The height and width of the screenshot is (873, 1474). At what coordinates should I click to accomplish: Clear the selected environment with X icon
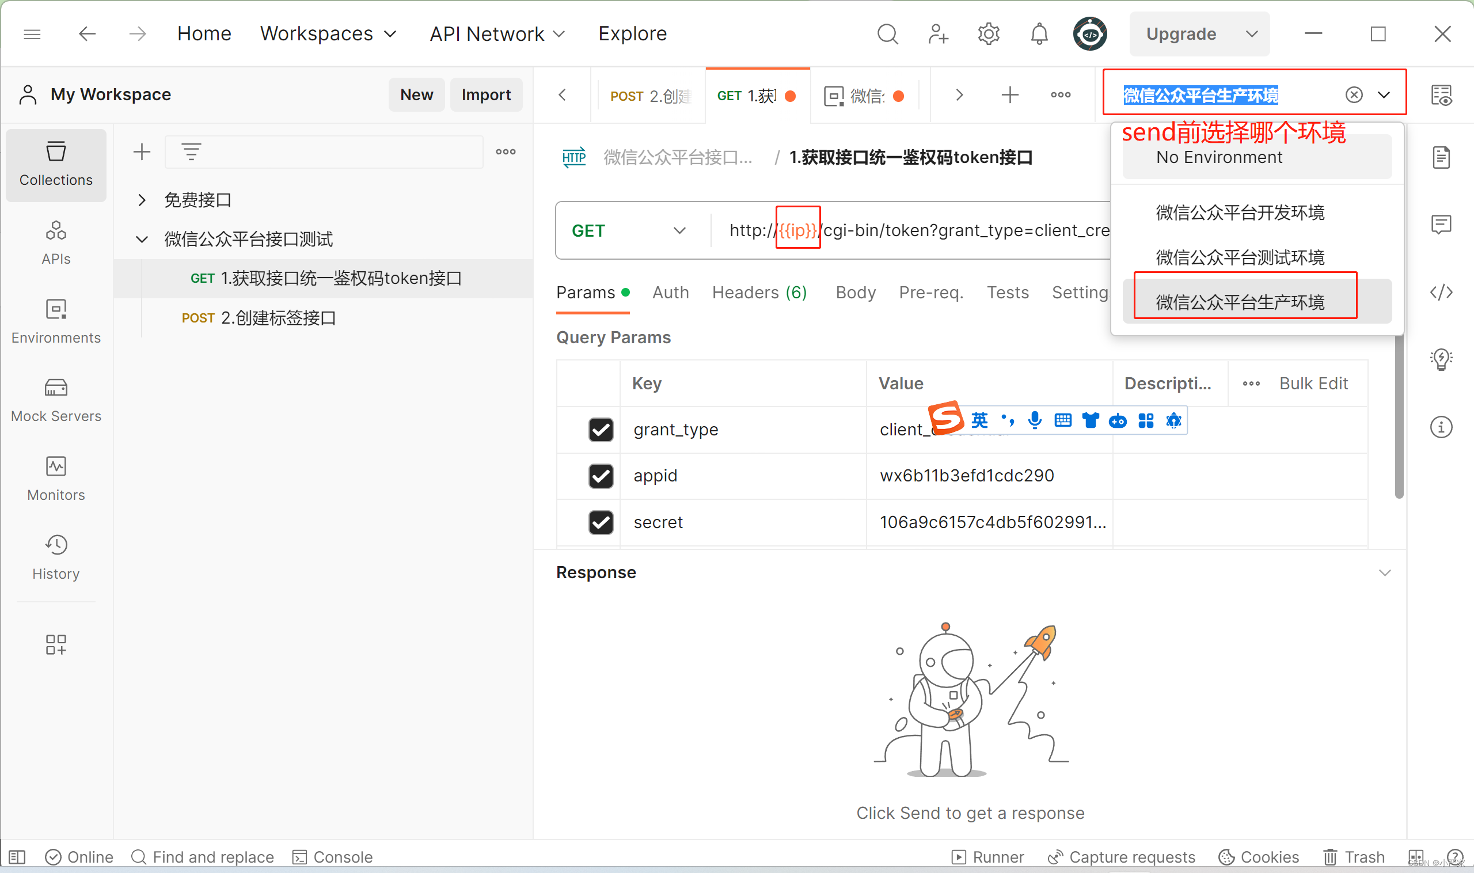(x=1354, y=94)
